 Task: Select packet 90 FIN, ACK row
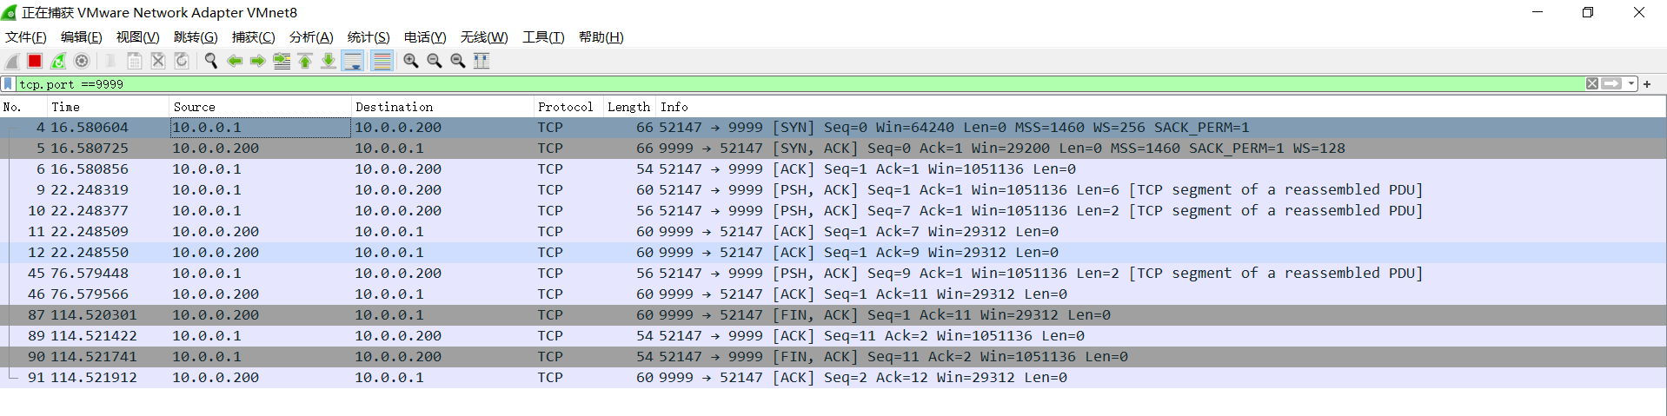833,357
